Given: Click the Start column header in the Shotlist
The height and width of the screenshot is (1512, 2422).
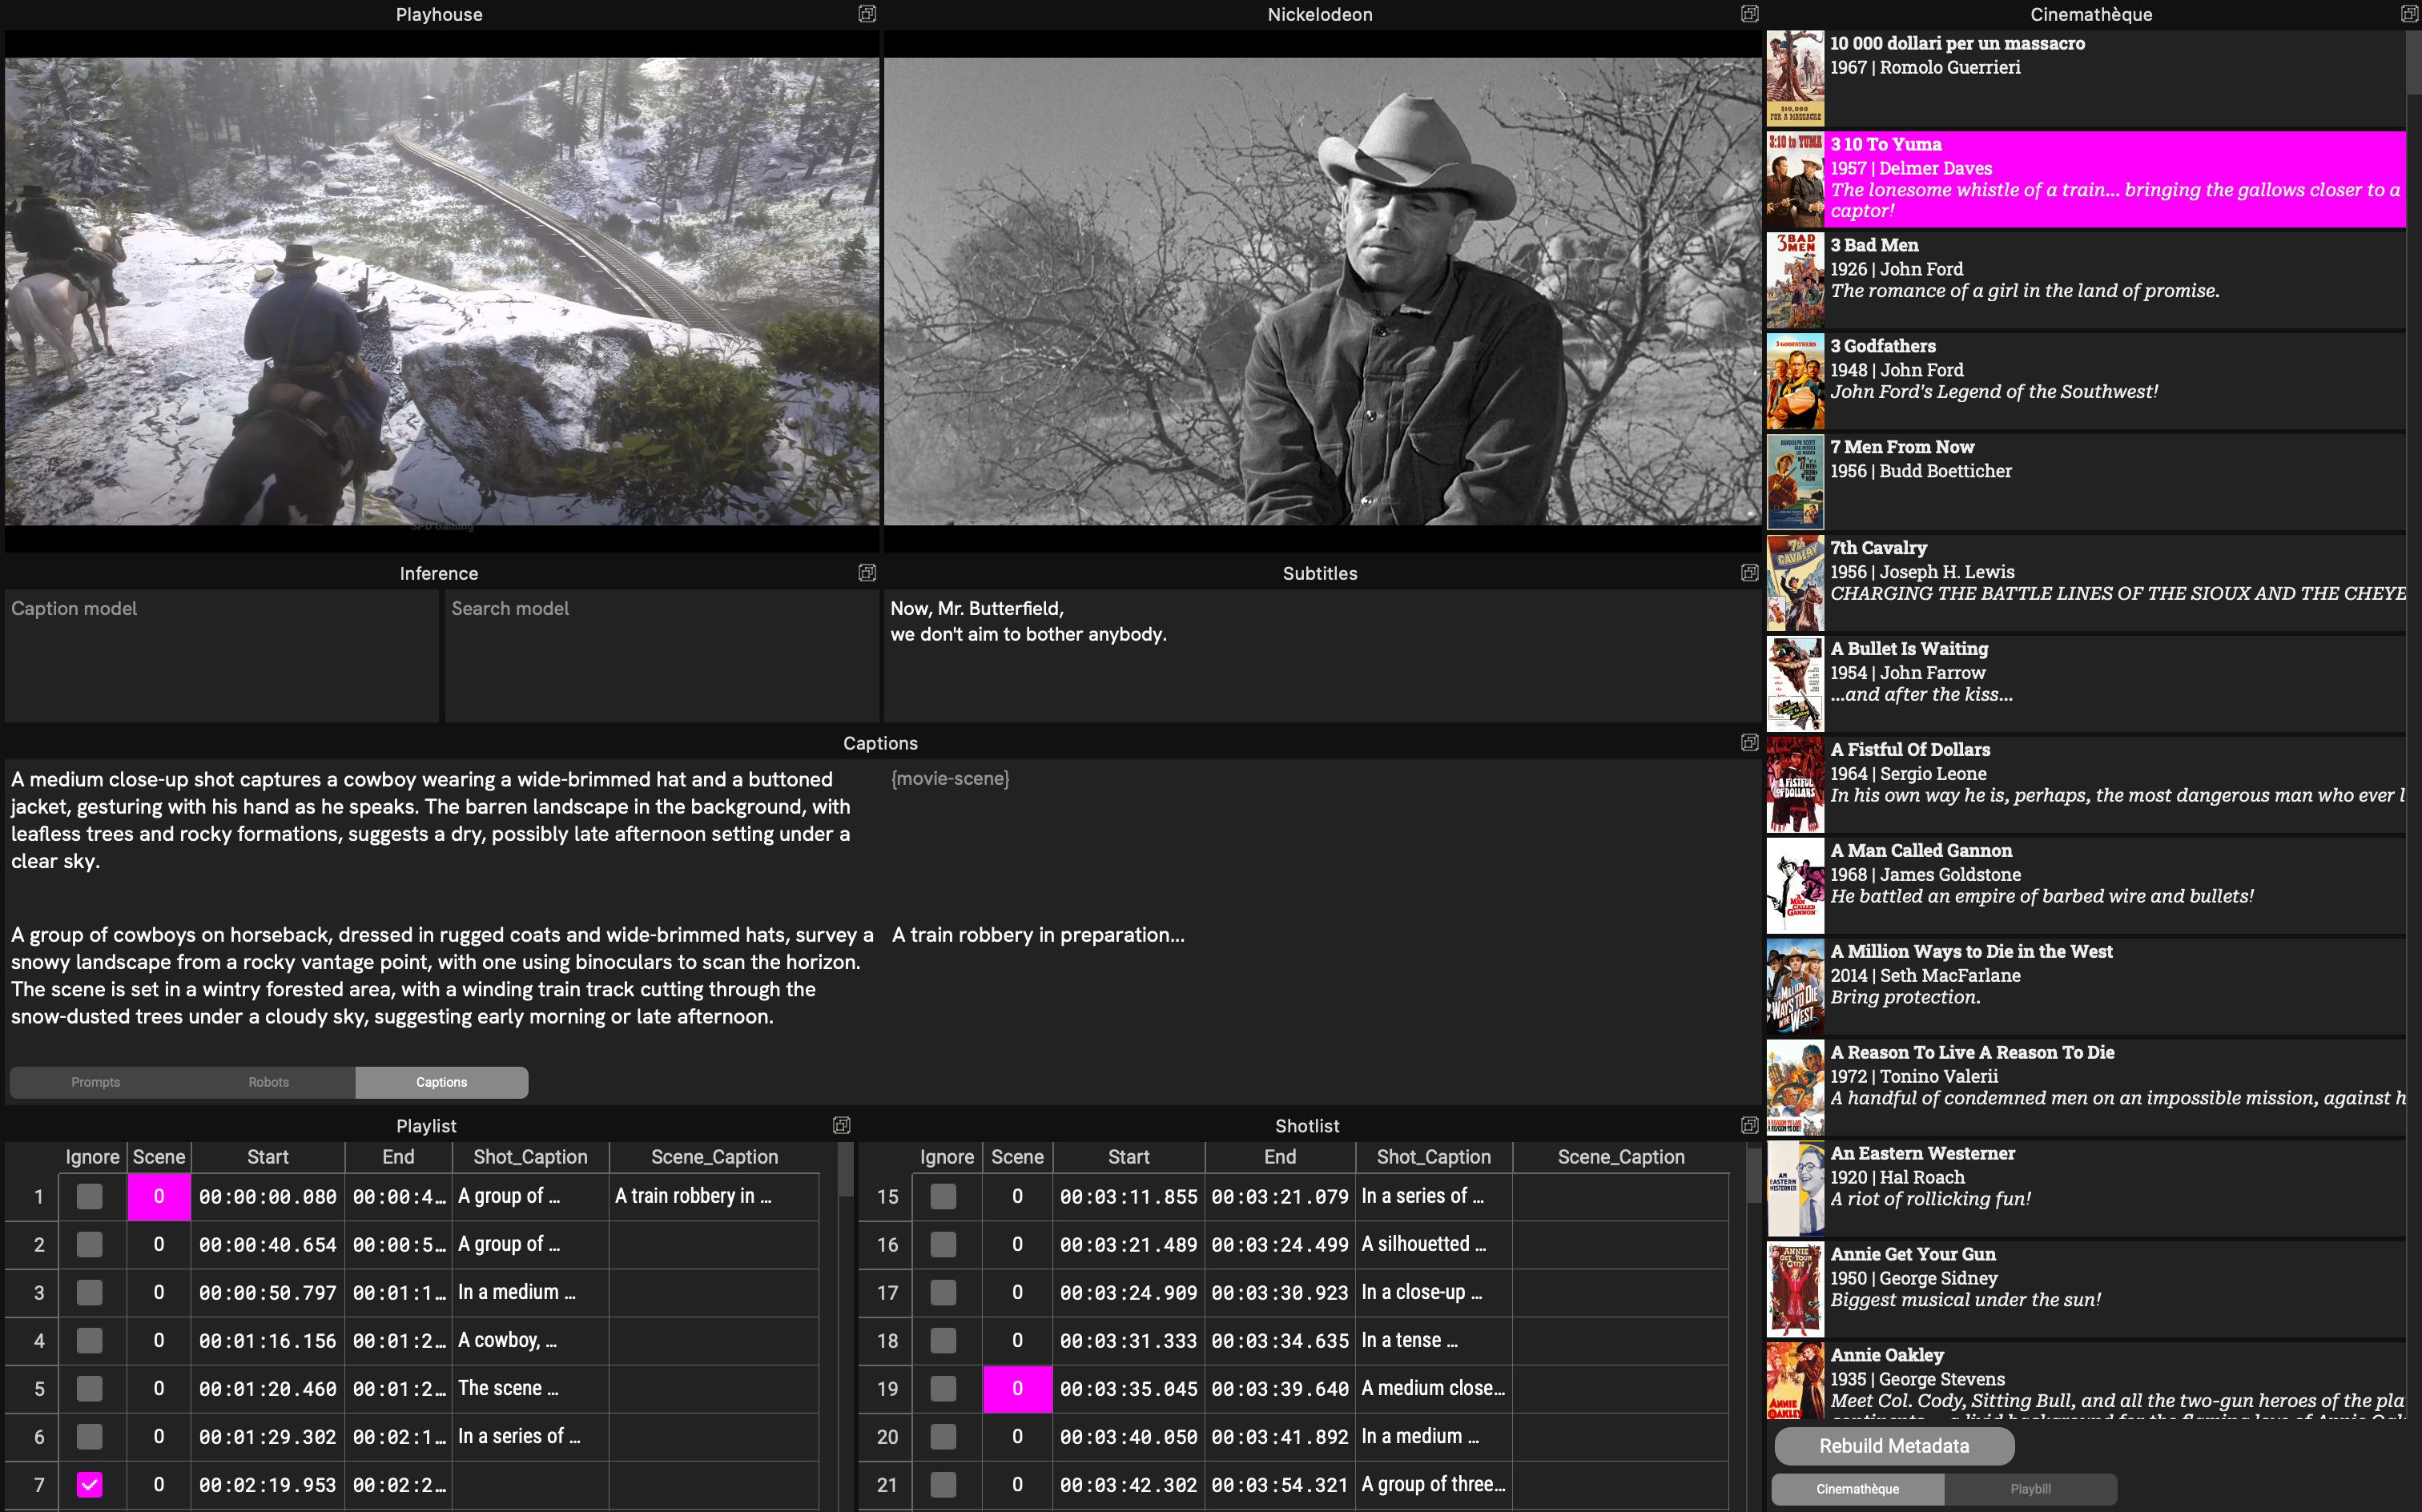Looking at the screenshot, I should point(1128,1157).
